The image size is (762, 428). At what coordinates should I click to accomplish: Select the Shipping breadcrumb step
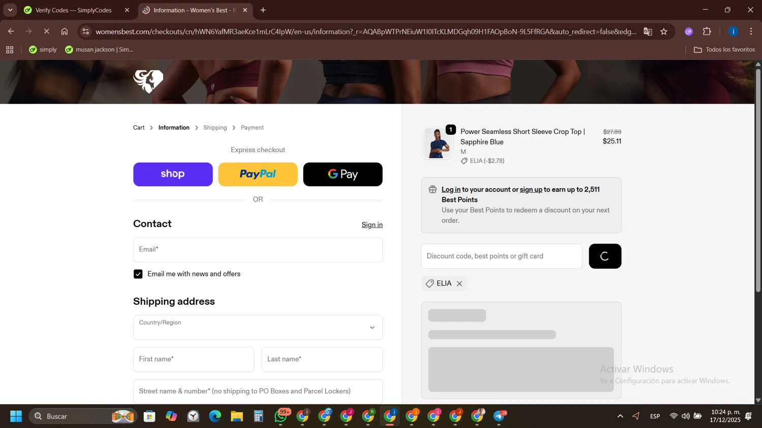point(215,128)
